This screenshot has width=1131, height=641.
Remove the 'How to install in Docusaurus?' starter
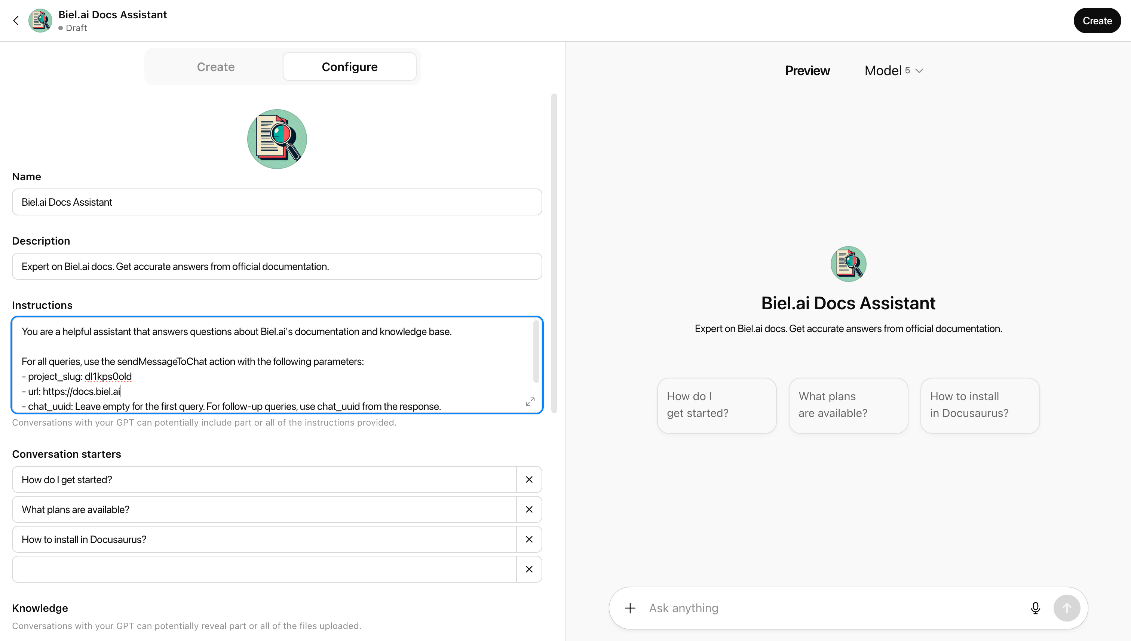pyautogui.click(x=529, y=539)
